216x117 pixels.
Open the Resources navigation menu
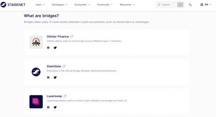(127, 5)
